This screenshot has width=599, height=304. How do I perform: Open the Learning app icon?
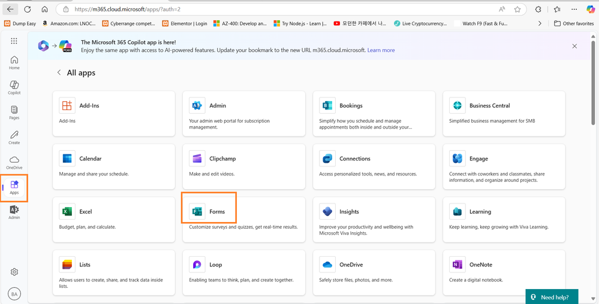point(457,212)
